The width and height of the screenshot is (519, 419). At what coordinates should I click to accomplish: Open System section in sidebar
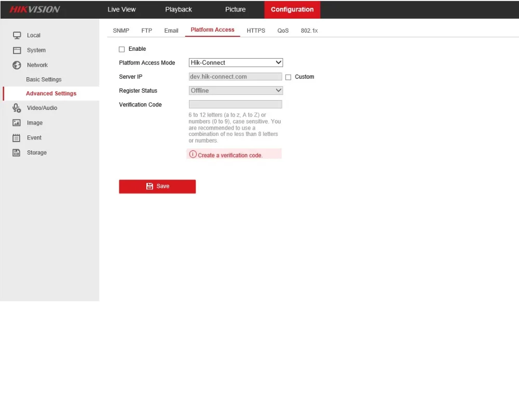36,50
